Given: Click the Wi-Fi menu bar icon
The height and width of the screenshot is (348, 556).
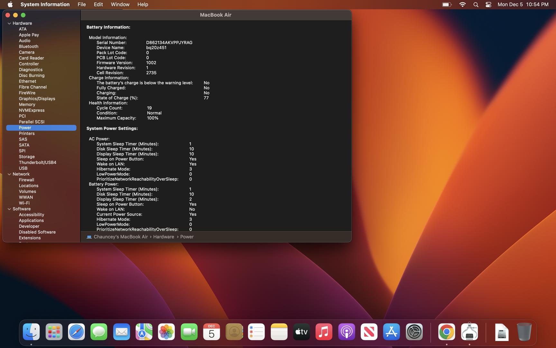Looking at the screenshot, I should click(x=462, y=5).
